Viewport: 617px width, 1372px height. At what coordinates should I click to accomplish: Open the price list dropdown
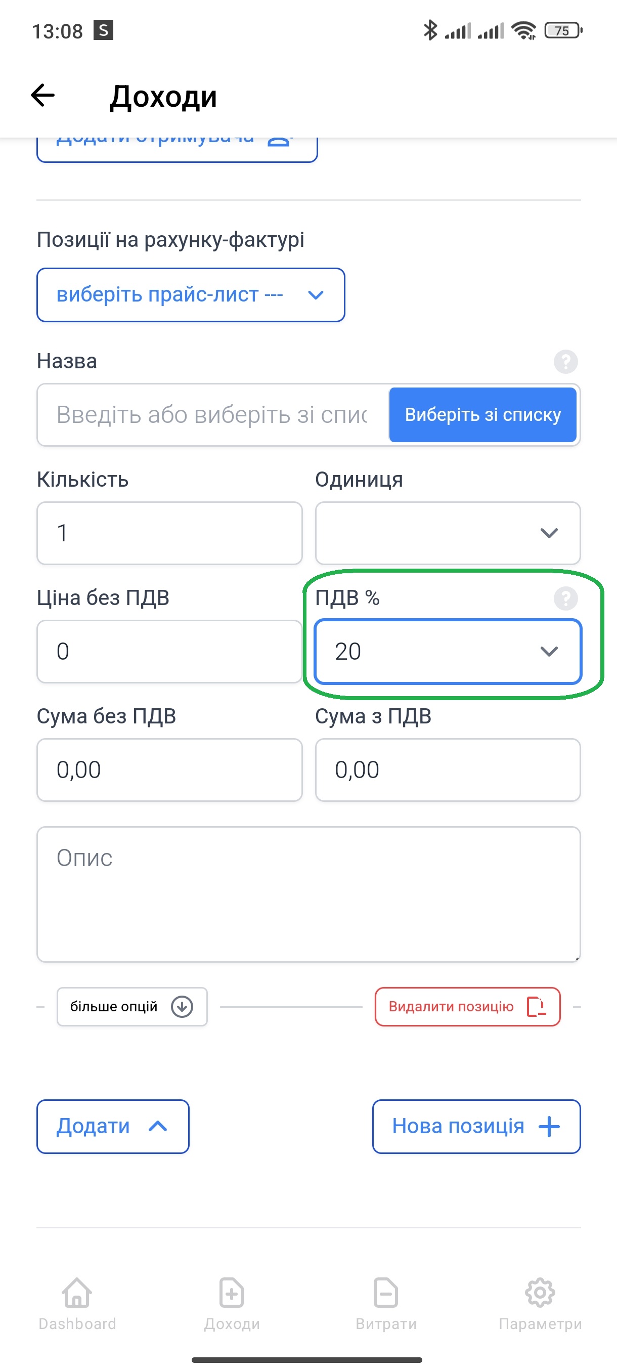coord(191,295)
